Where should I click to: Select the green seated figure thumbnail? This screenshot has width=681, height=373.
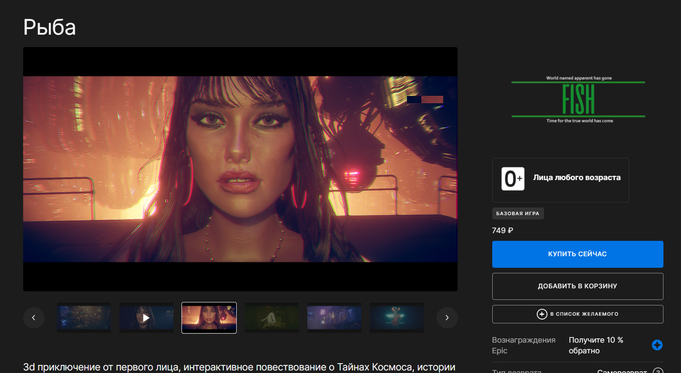tap(272, 318)
